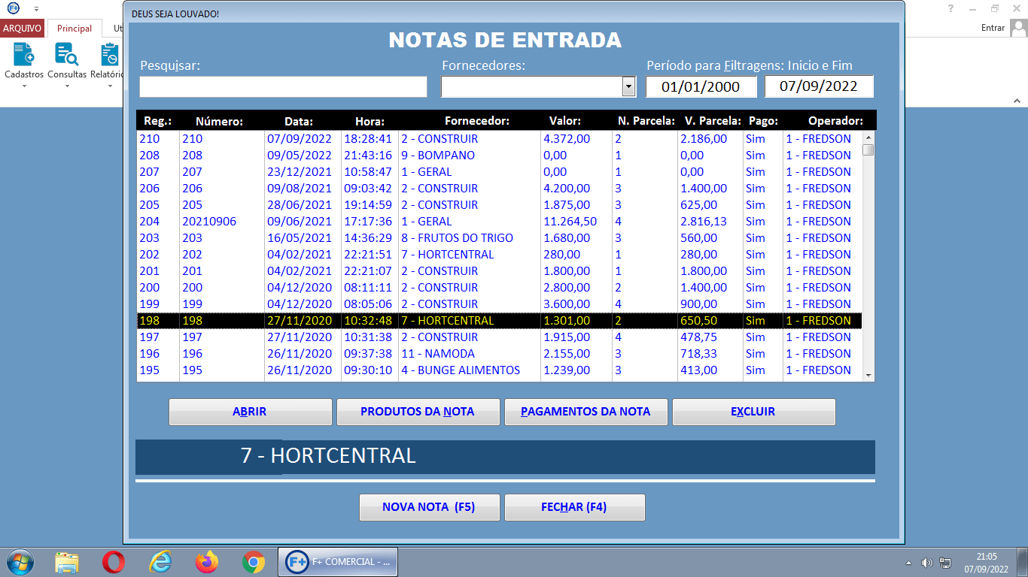The width and height of the screenshot is (1028, 577).
Task: Open the volume control in the system tray
Action: 925,561
